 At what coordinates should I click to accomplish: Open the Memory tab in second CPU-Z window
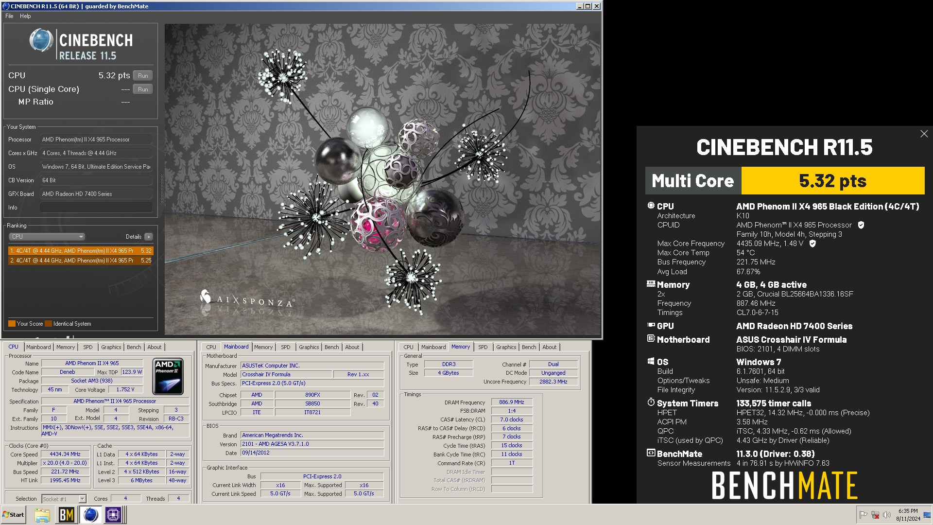(x=263, y=347)
